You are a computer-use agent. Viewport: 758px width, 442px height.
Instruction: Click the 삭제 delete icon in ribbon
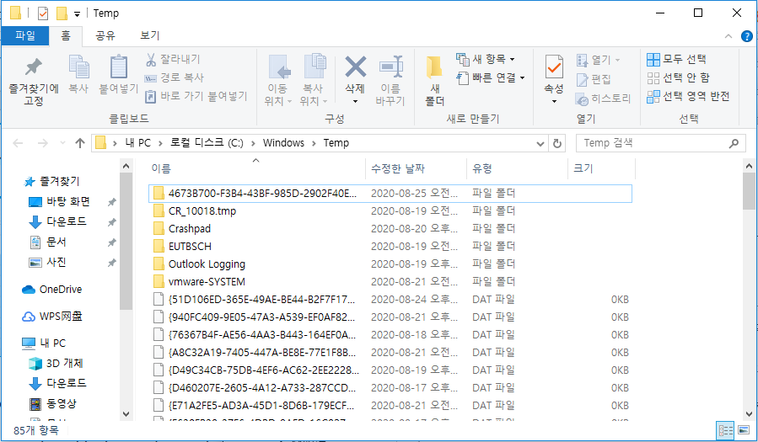[x=355, y=67]
